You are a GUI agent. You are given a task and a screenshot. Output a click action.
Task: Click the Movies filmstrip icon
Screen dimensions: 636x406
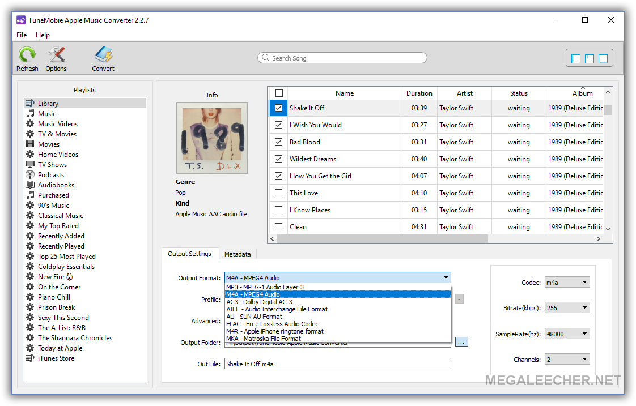click(x=30, y=144)
